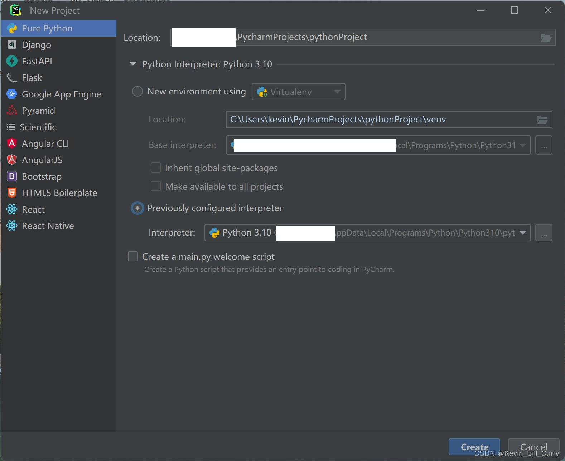
Task: Click the Create button
Action: tap(474, 447)
